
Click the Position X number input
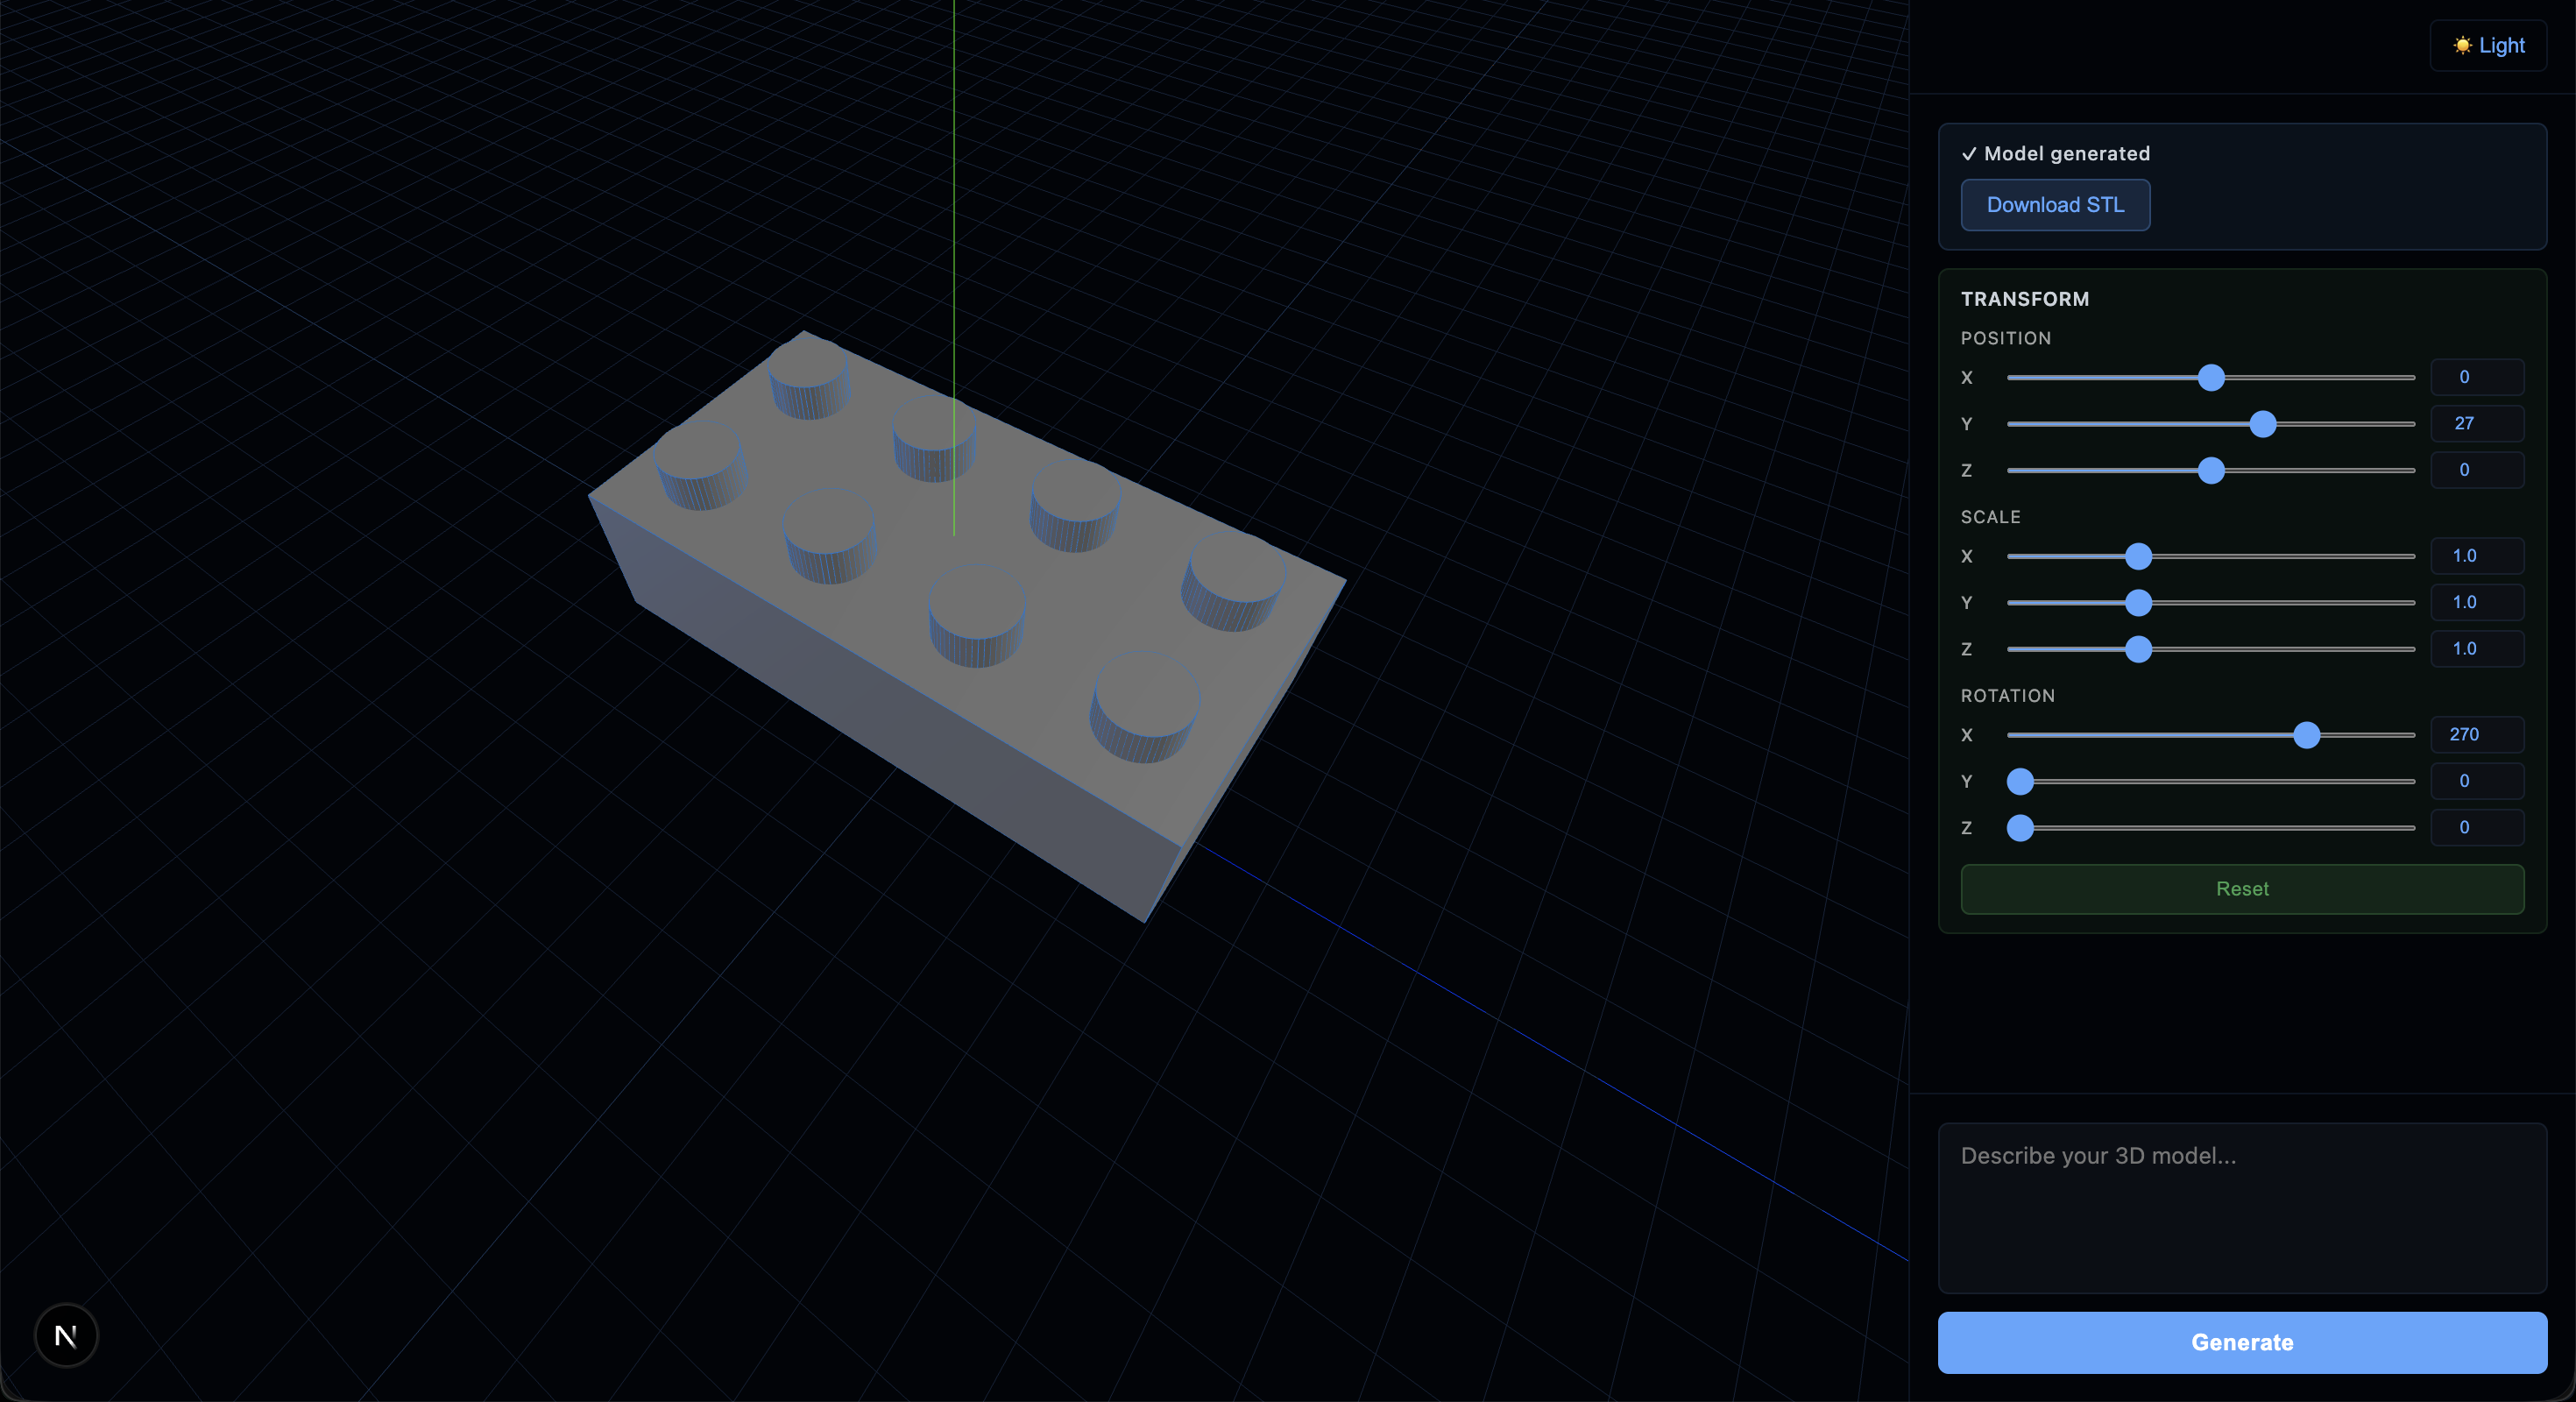(2476, 378)
